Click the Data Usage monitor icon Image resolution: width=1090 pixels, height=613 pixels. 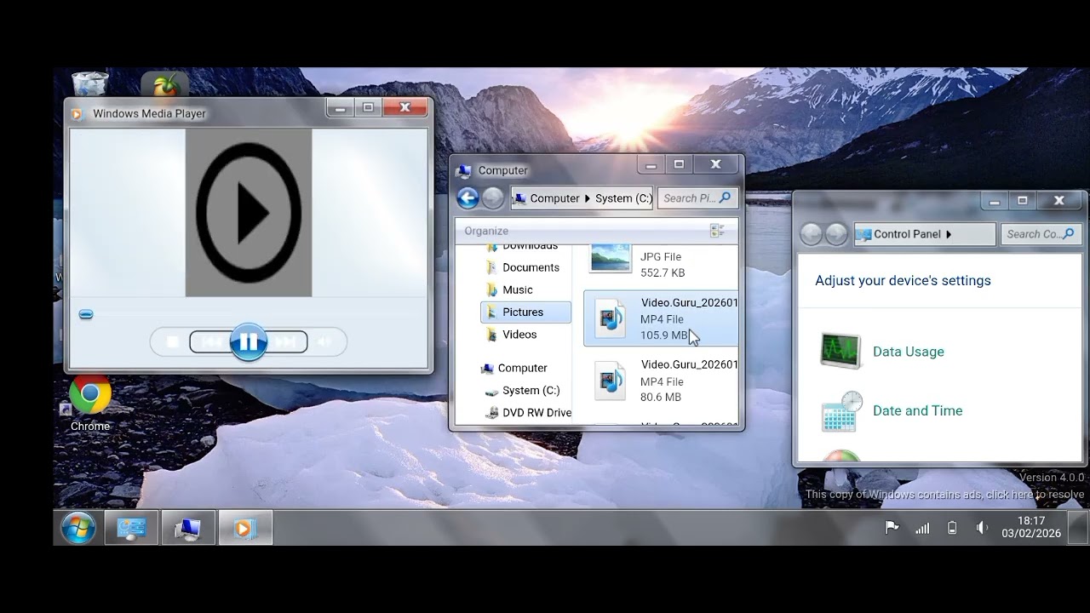(841, 350)
